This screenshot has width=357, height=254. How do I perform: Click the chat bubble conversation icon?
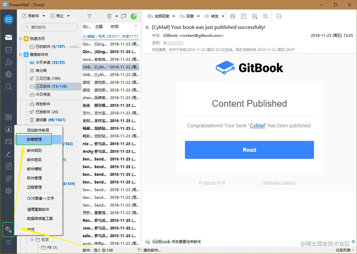click(x=124, y=16)
